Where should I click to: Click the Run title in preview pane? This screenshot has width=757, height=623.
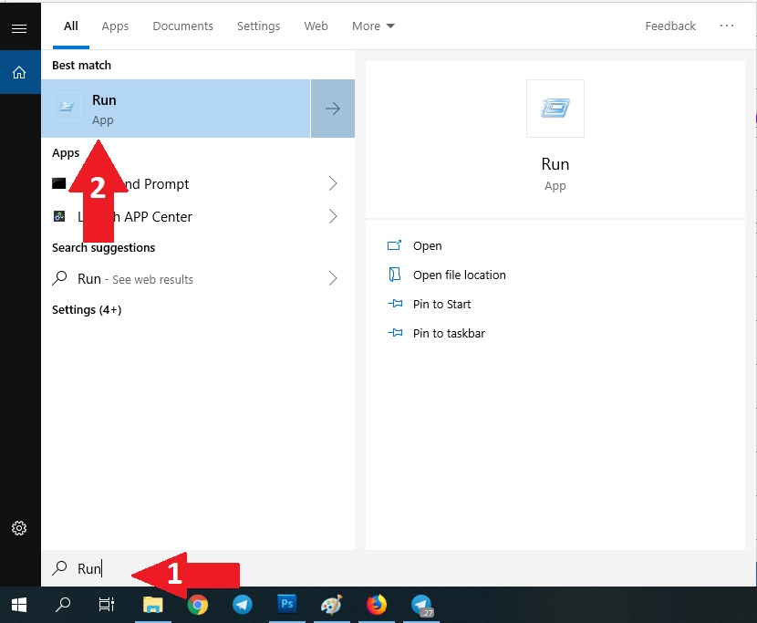[555, 164]
